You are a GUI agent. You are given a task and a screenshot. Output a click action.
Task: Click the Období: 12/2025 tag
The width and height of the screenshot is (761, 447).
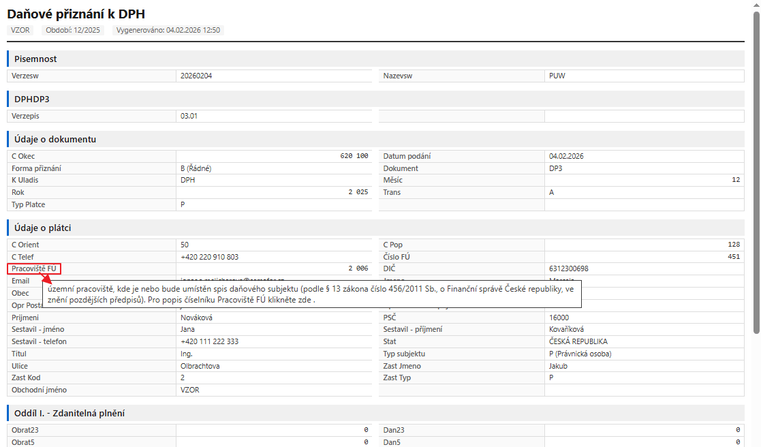tap(73, 30)
